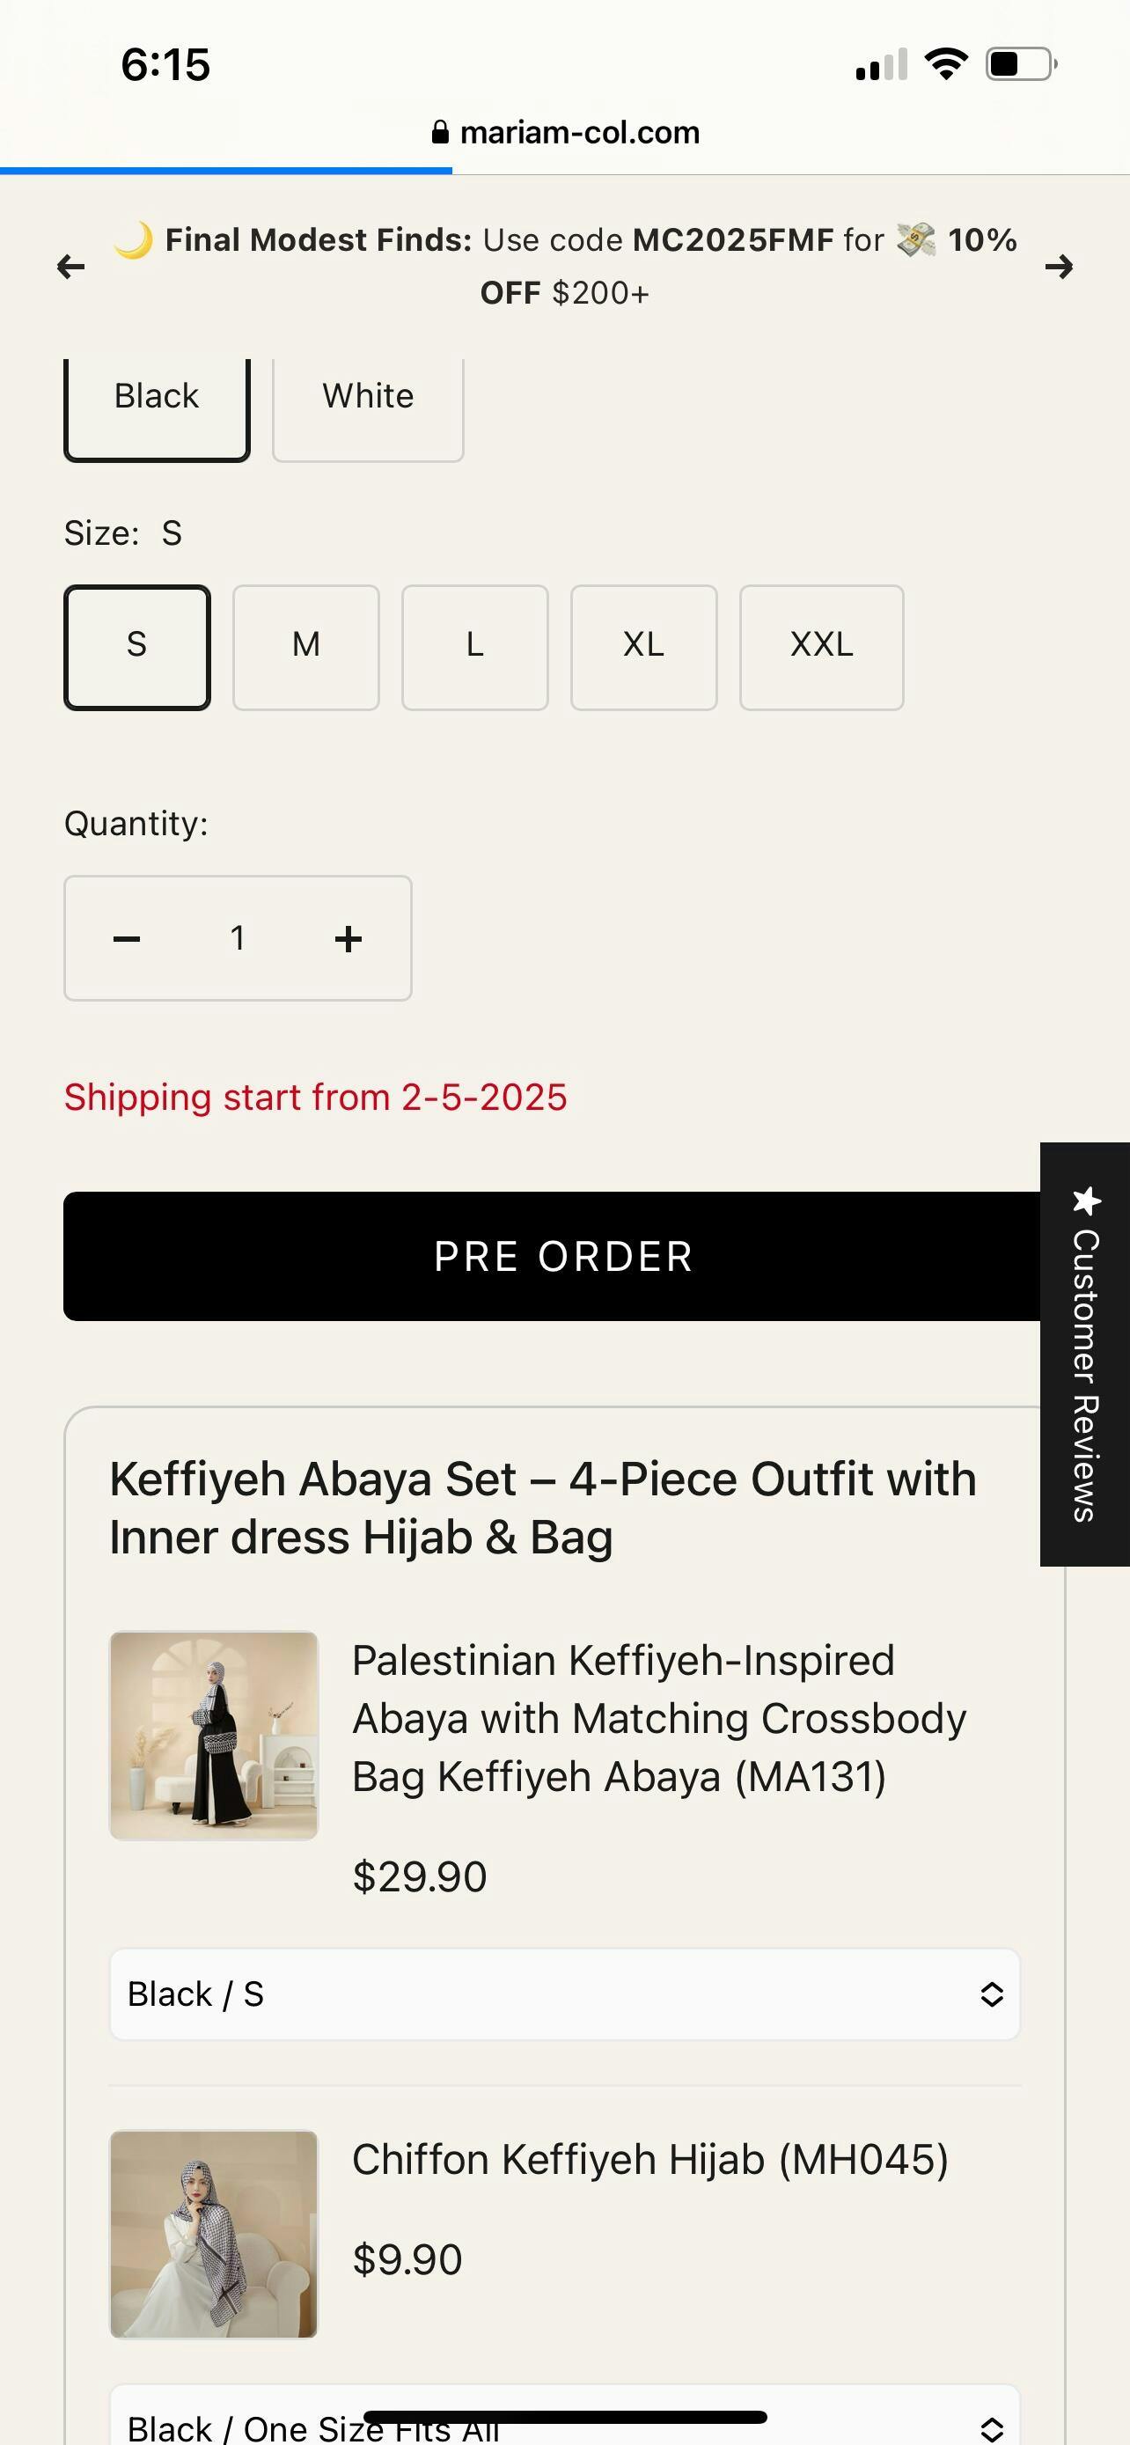
Task: Tap the Keffiyeh Abaya product thumbnail
Action: tap(214, 1735)
